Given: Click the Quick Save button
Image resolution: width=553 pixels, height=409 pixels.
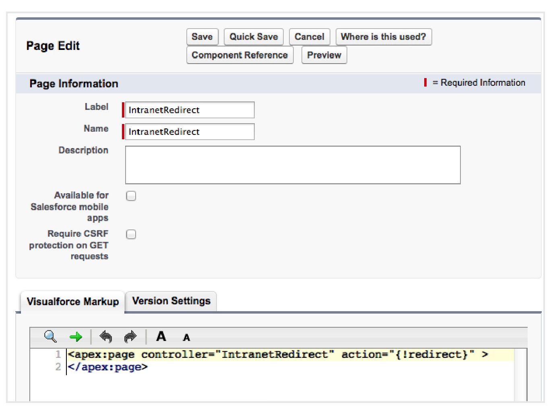Looking at the screenshot, I should click(x=254, y=37).
